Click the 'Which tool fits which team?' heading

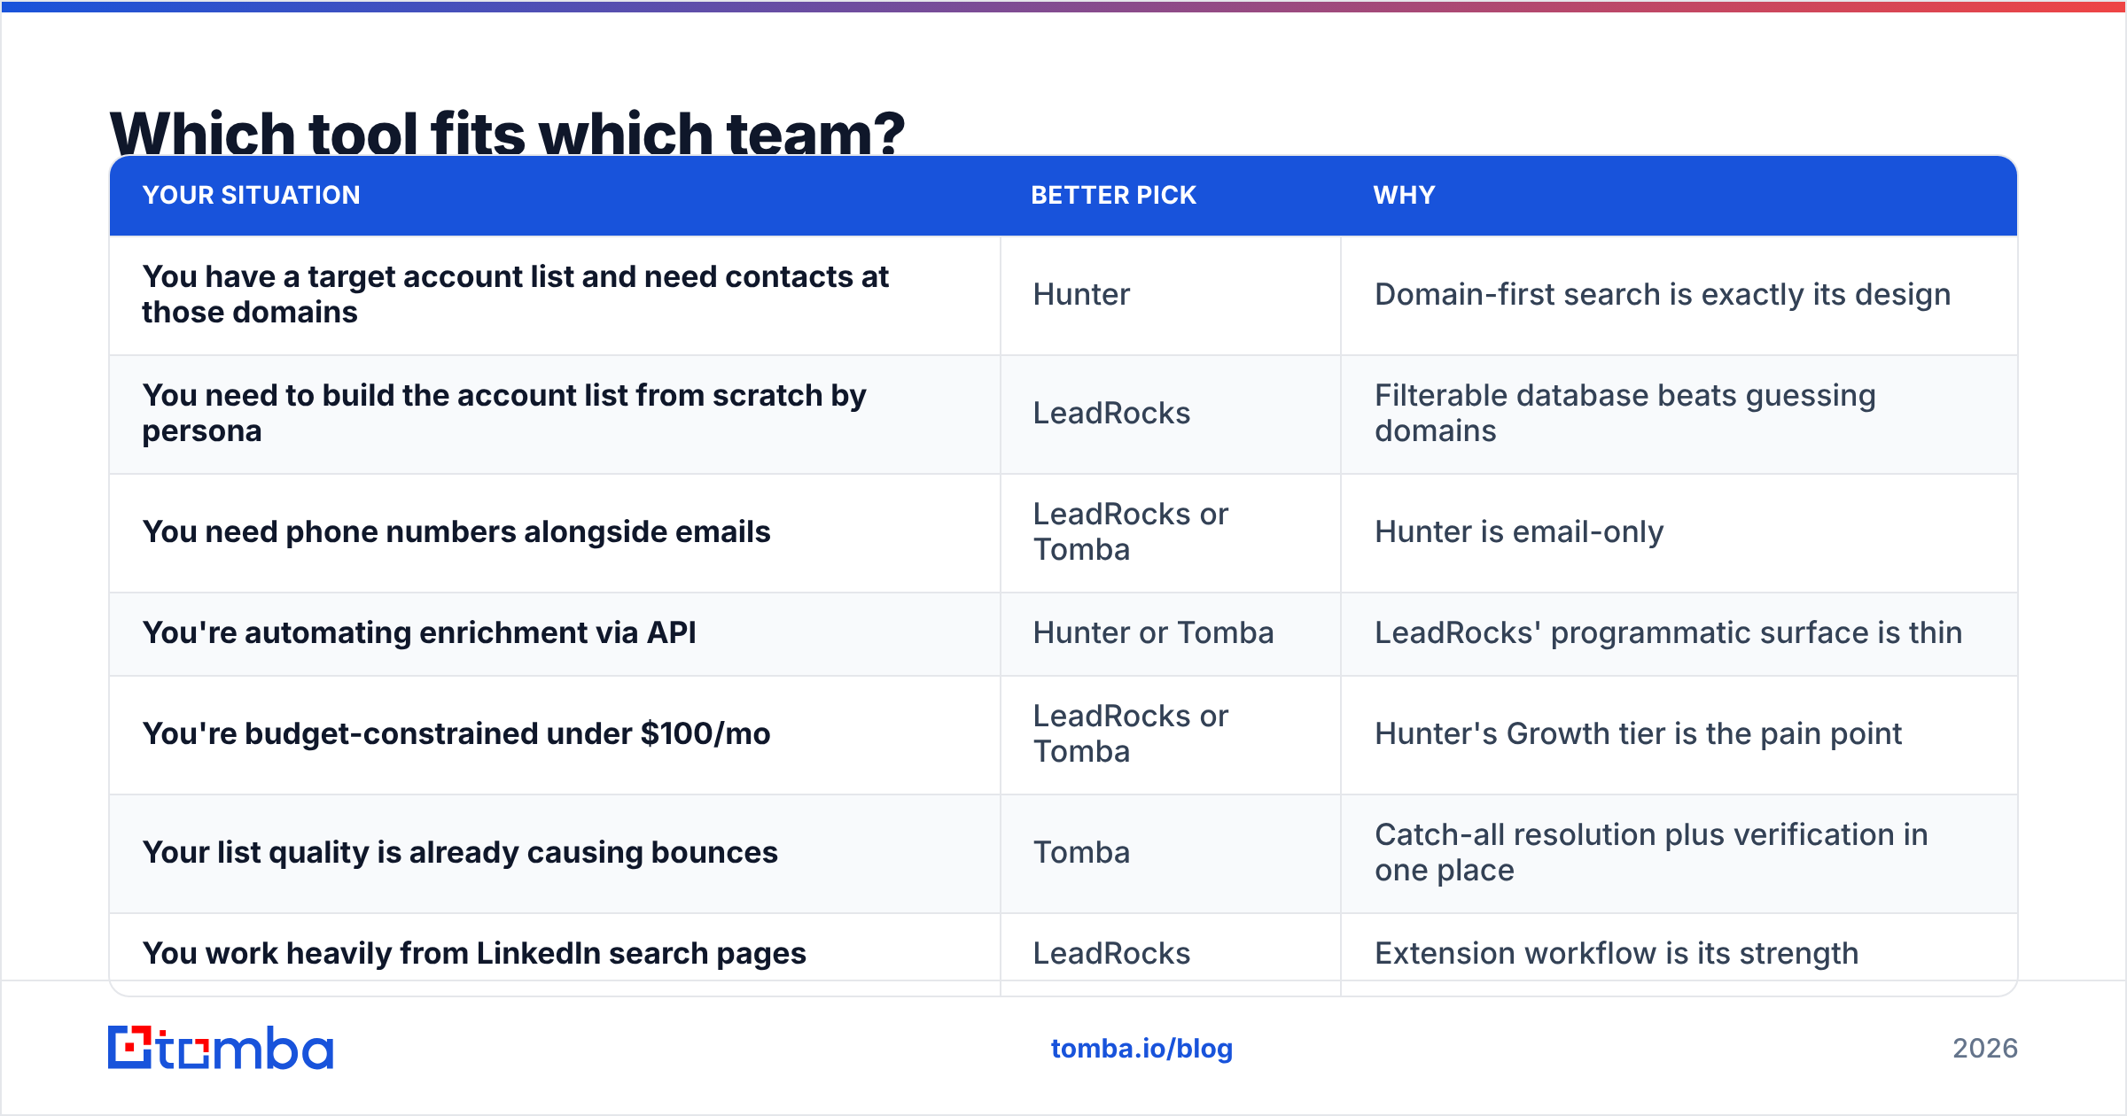[507, 133]
